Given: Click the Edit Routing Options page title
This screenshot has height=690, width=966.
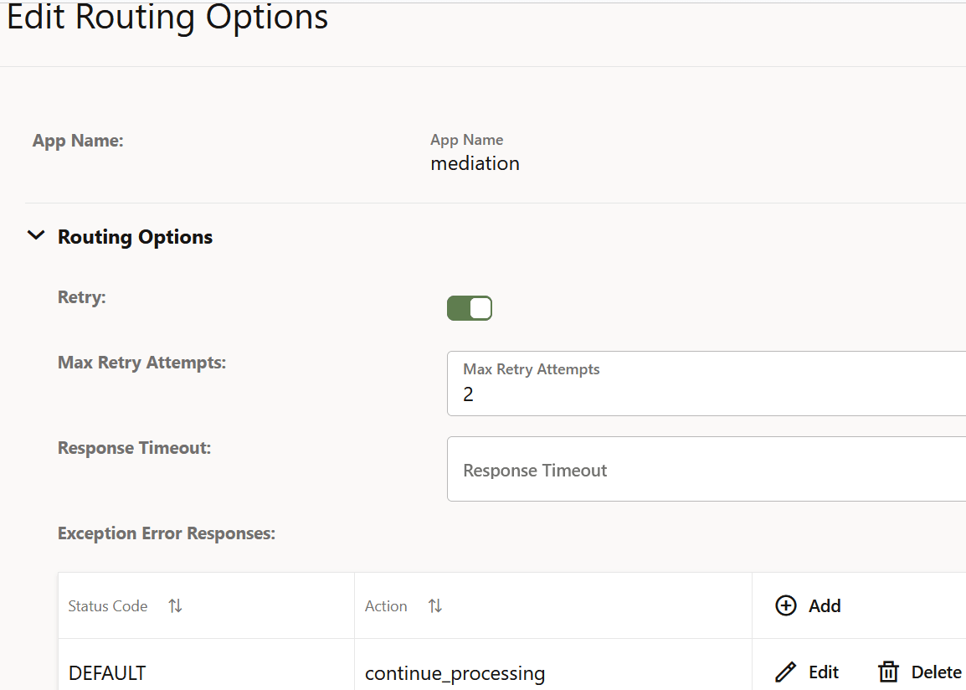Looking at the screenshot, I should (167, 18).
